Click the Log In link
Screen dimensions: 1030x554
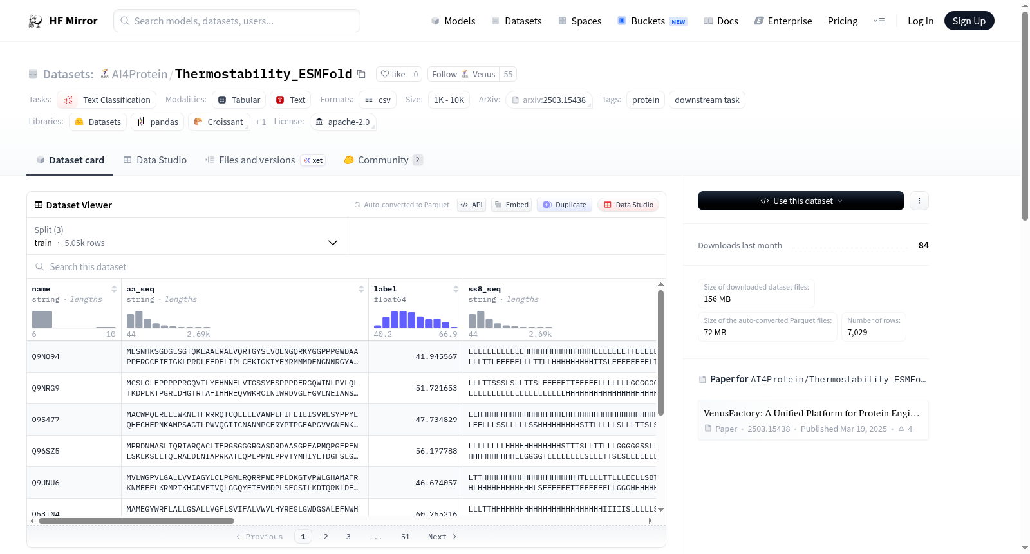(x=921, y=21)
